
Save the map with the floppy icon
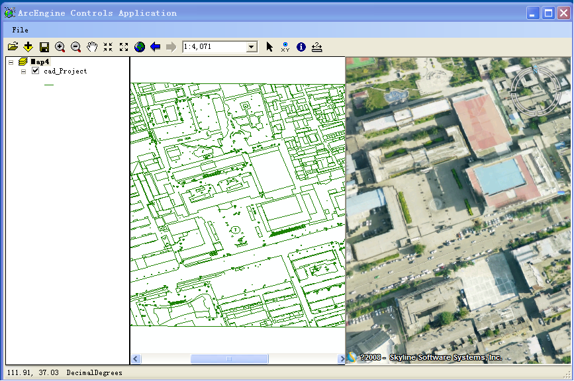44,47
